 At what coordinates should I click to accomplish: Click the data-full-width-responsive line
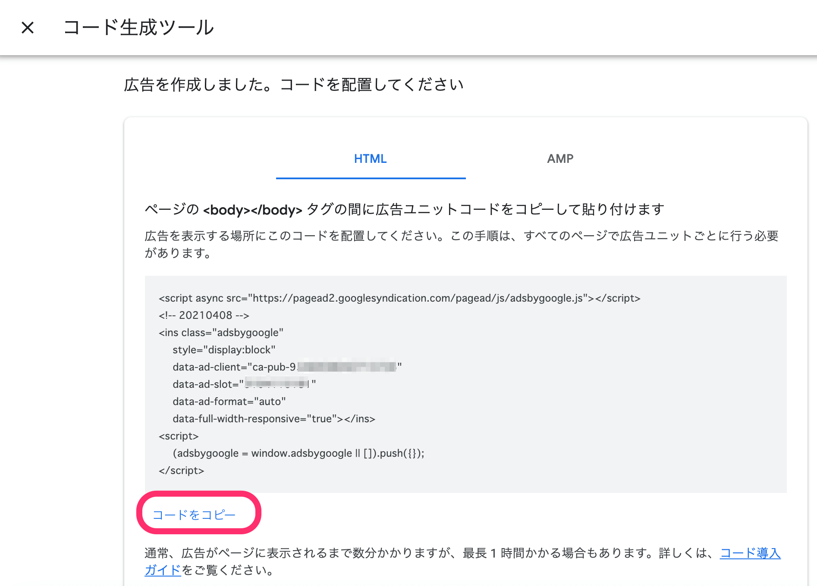click(x=274, y=418)
